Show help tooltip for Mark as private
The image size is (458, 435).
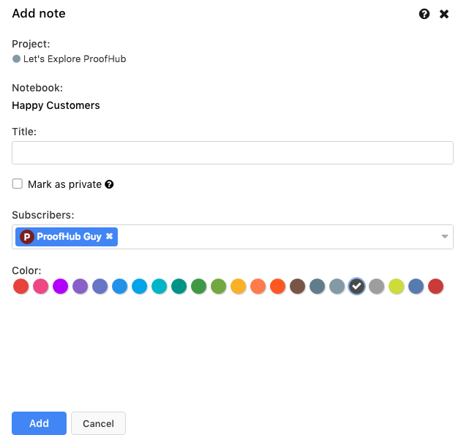pyautogui.click(x=109, y=184)
